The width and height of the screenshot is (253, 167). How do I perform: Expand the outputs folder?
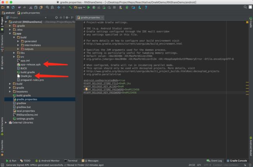18,49
